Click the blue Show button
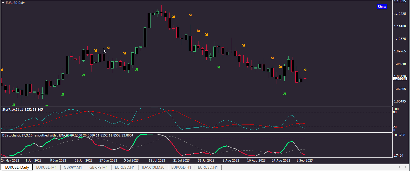This screenshot has height=171, width=410. (382, 7)
